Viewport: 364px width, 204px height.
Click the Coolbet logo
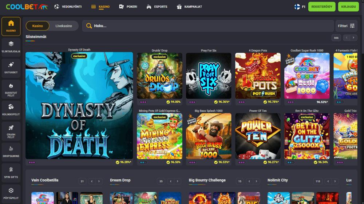pos(27,7)
